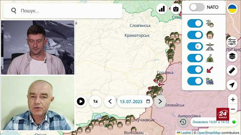Click the Краматорськ city label

coord(137,36)
